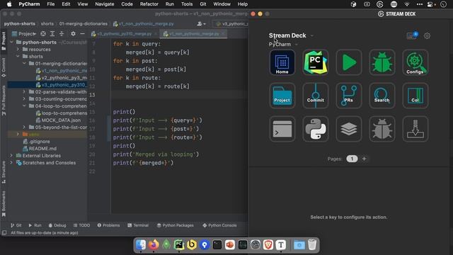The image size is (453, 255).
Task: Open the Problems tool window
Action: coord(108,225)
